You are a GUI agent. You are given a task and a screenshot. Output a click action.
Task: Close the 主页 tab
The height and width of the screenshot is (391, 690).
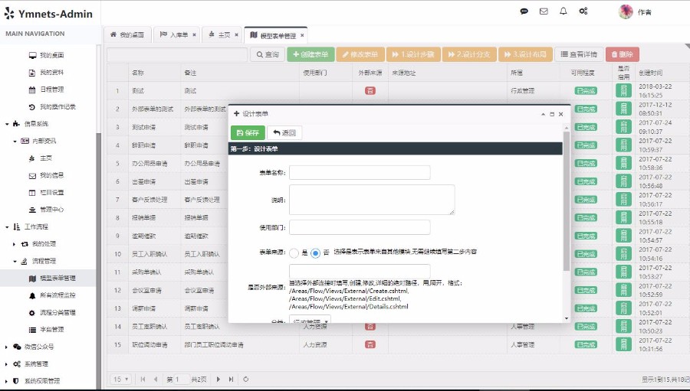[x=236, y=34]
